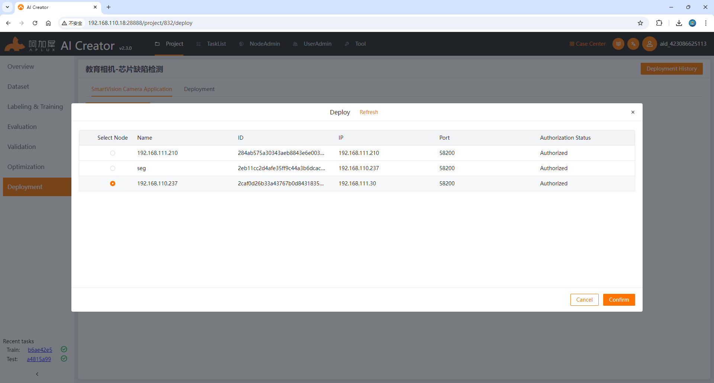Click the Name cell 'seg'
714x383 pixels.
coord(142,168)
